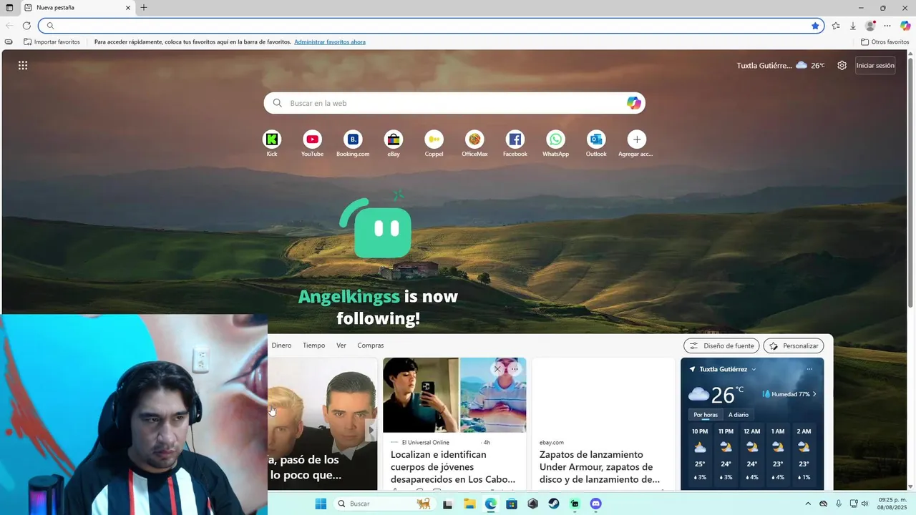Switch weather view to A diario
This screenshot has height=515, width=916.
739,415
